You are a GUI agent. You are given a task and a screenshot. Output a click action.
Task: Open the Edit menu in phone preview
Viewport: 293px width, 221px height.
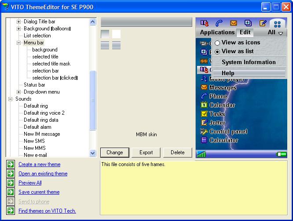coord(245,32)
